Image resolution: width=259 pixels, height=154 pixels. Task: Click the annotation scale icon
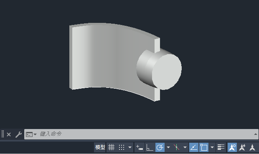point(252,147)
